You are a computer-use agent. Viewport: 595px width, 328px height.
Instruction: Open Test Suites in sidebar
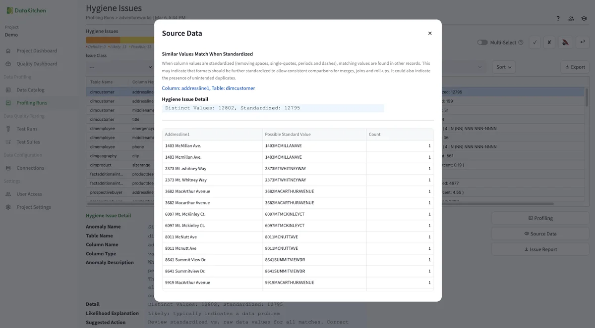28,142
